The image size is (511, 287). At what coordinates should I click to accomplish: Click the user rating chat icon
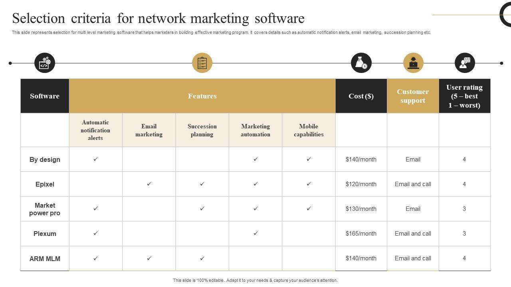coord(465,63)
